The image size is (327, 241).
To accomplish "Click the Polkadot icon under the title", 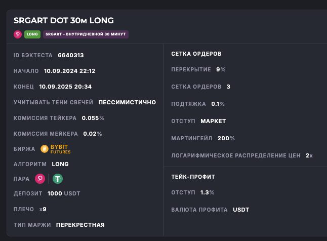I will 18,34.
